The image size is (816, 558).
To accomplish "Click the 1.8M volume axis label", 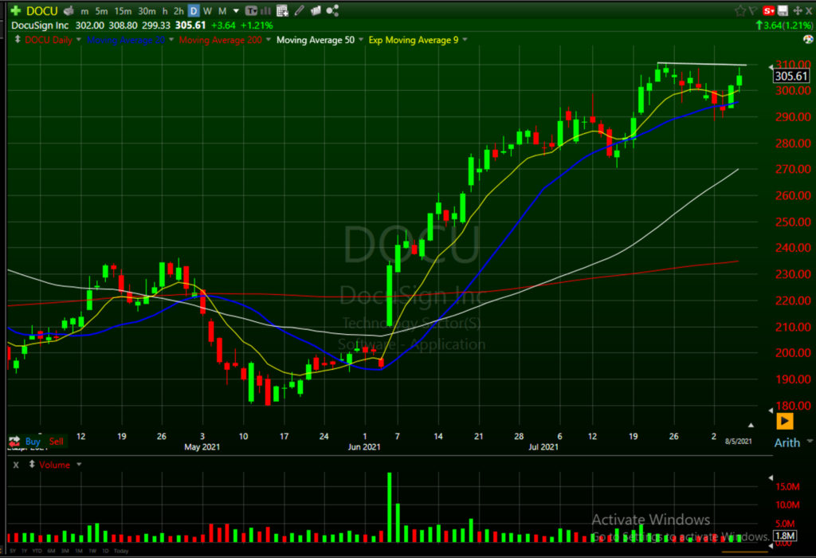I will [x=785, y=536].
